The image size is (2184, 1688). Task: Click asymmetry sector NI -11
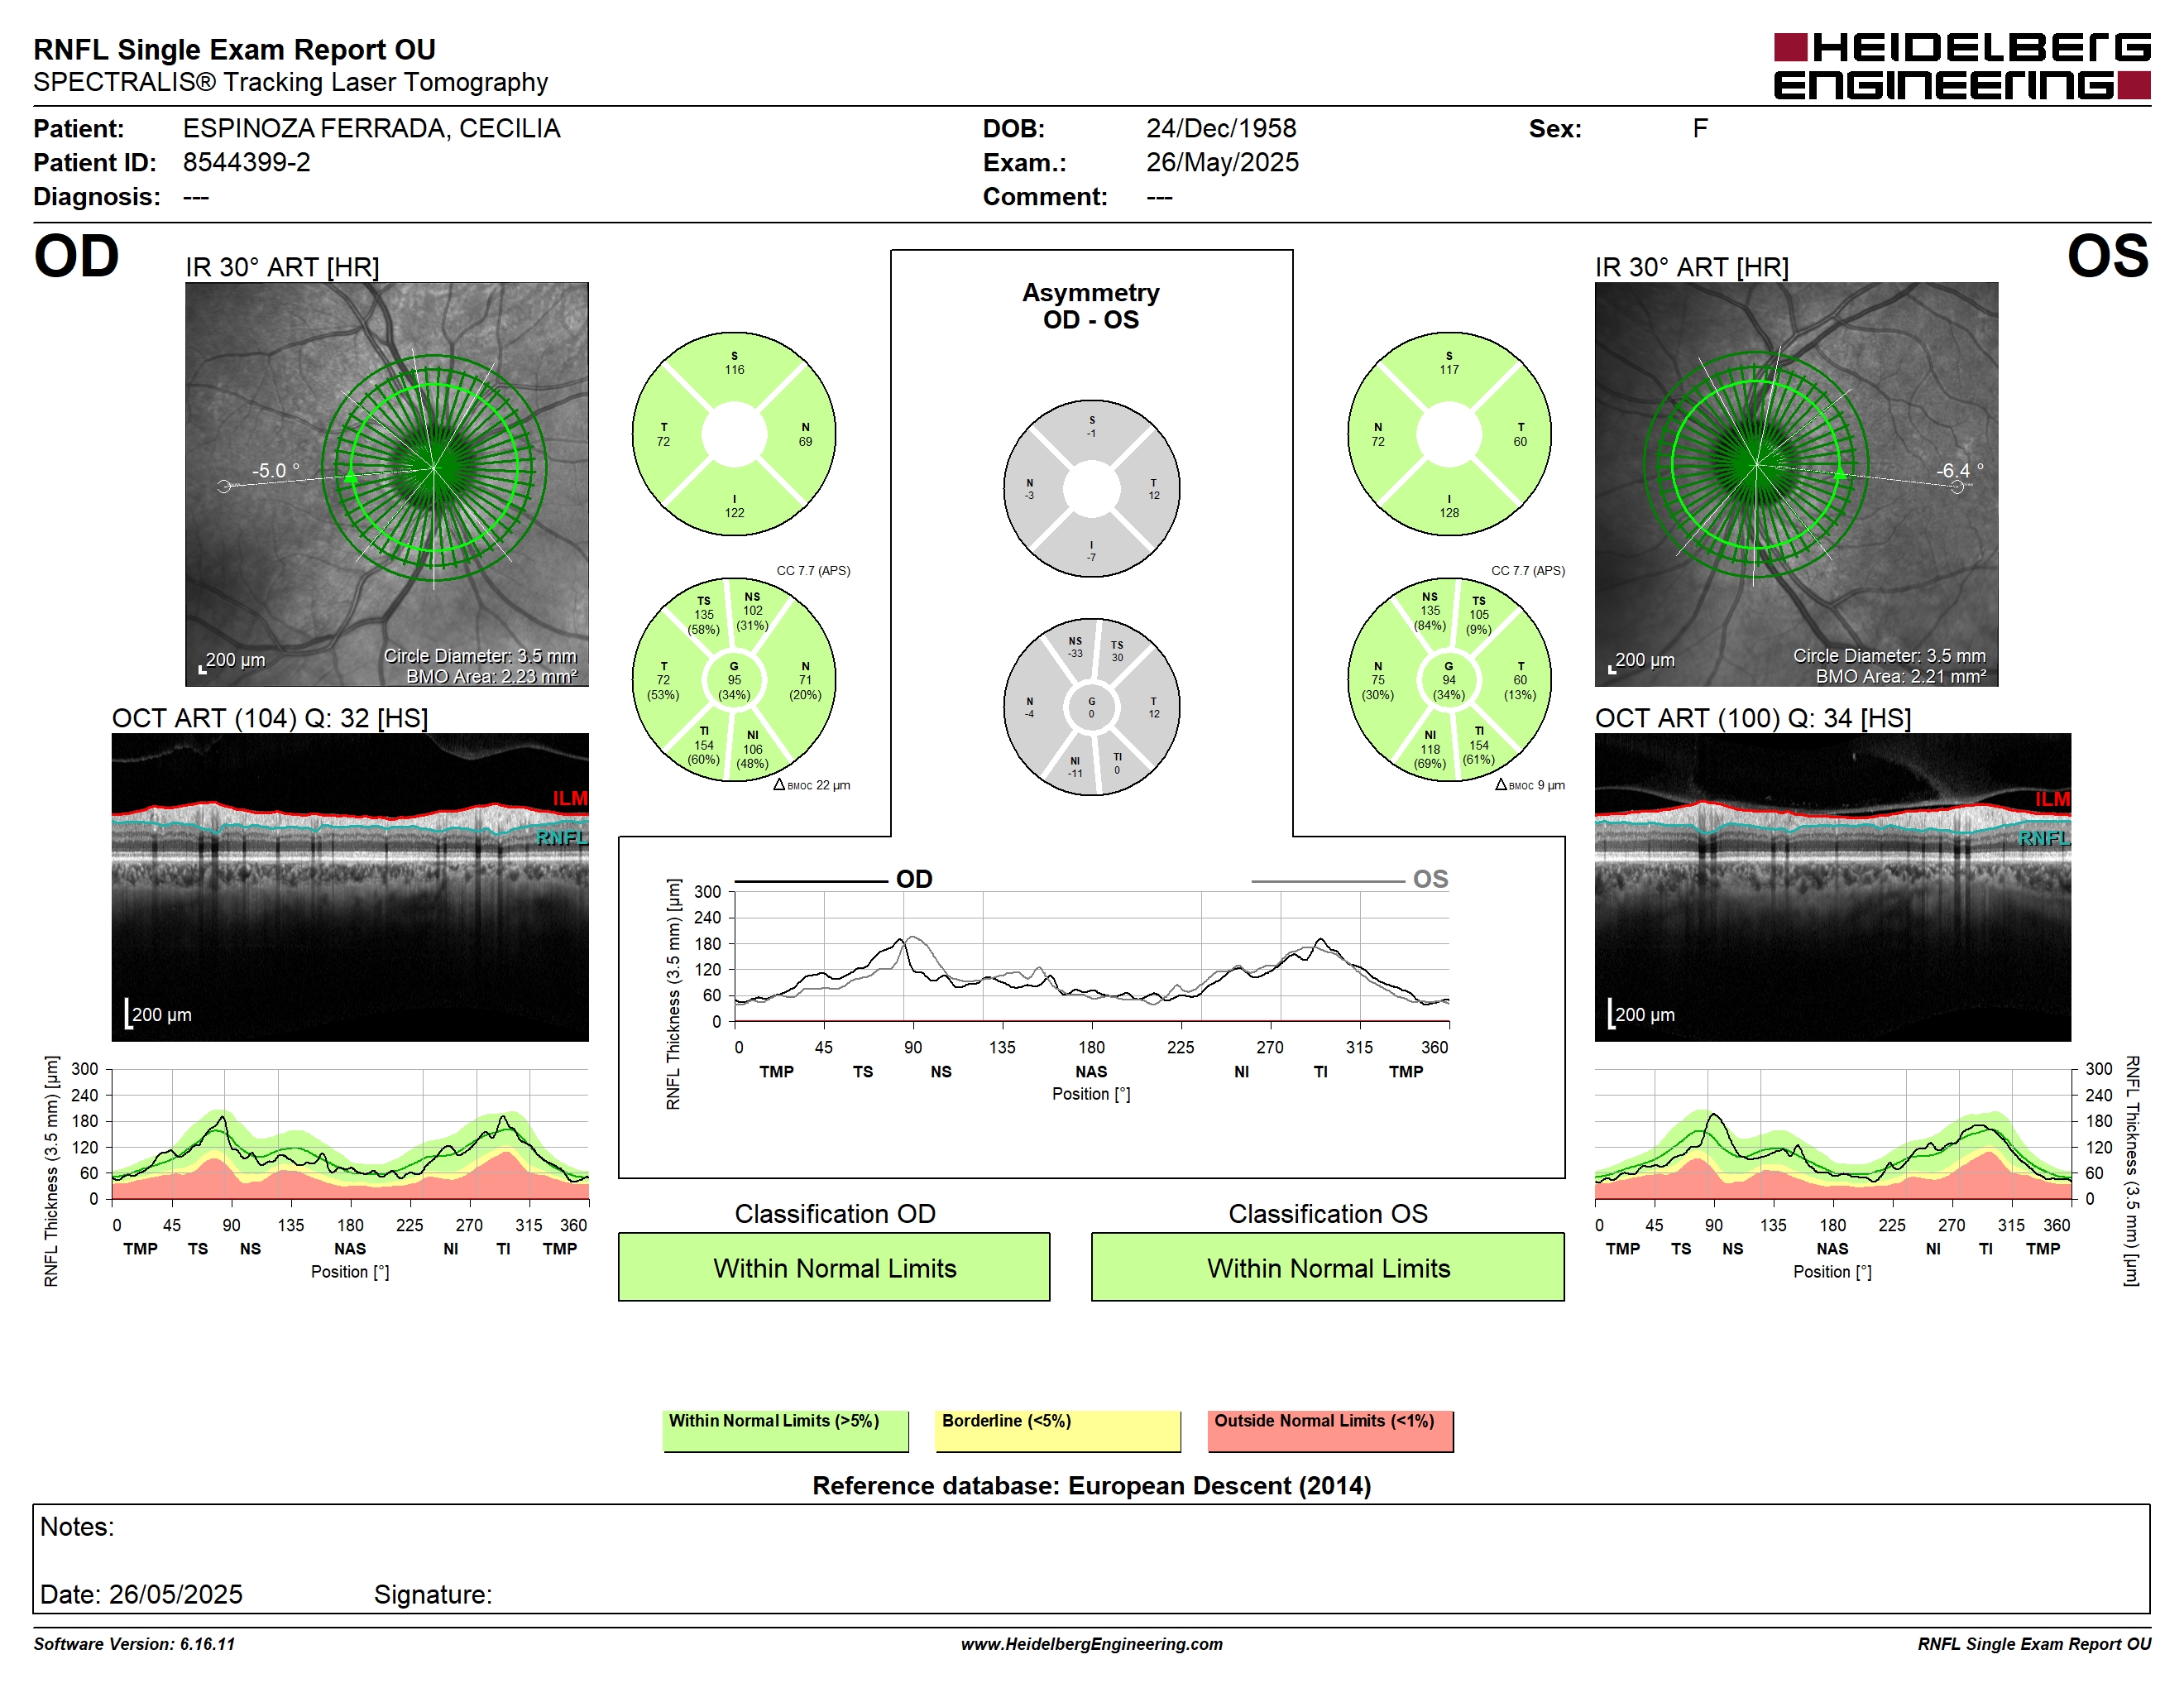[x=1075, y=767]
